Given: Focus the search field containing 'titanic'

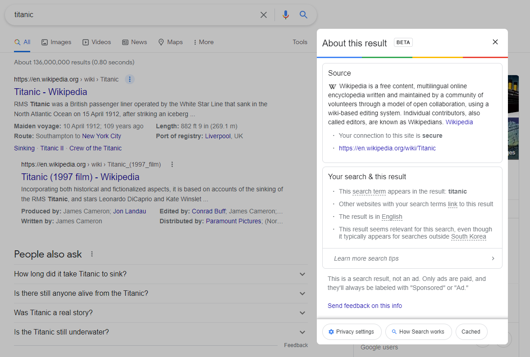Looking at the screenshot, I should click(135, 15).
